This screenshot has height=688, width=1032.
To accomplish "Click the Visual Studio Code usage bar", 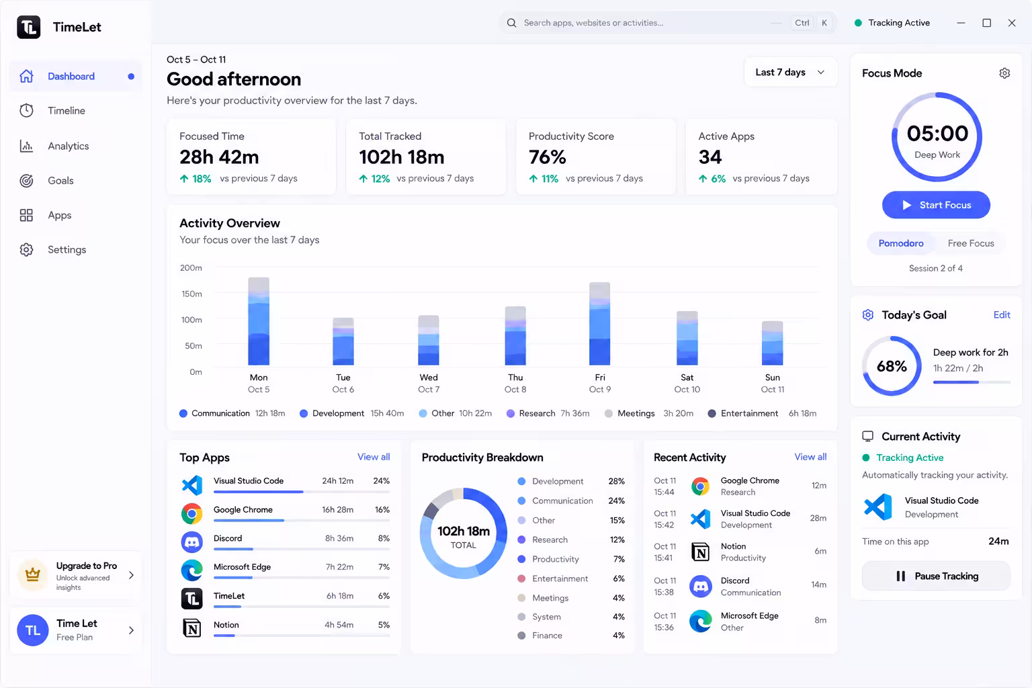I will 302,492.
